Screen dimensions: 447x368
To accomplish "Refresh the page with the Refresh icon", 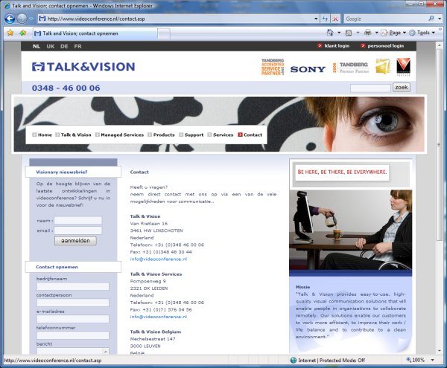I will [x=326, y=19].
